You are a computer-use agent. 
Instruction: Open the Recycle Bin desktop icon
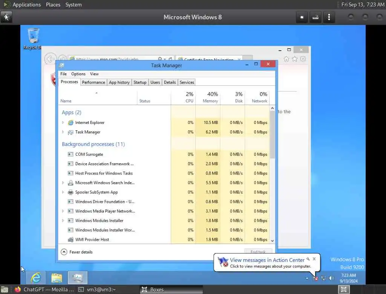33,39
